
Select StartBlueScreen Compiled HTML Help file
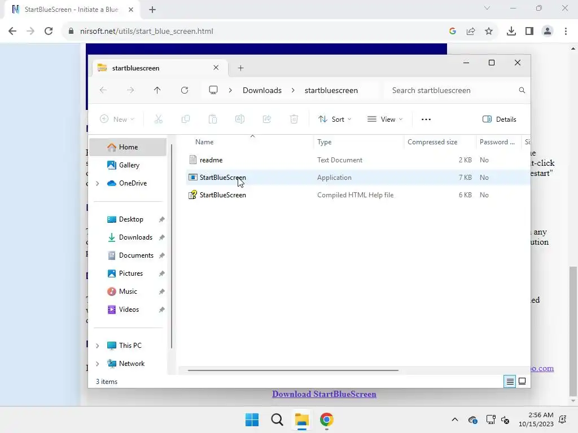(x=357, y=195)
